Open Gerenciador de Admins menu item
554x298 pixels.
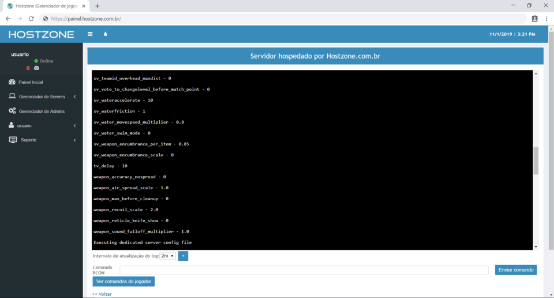(x=42, y=111)
